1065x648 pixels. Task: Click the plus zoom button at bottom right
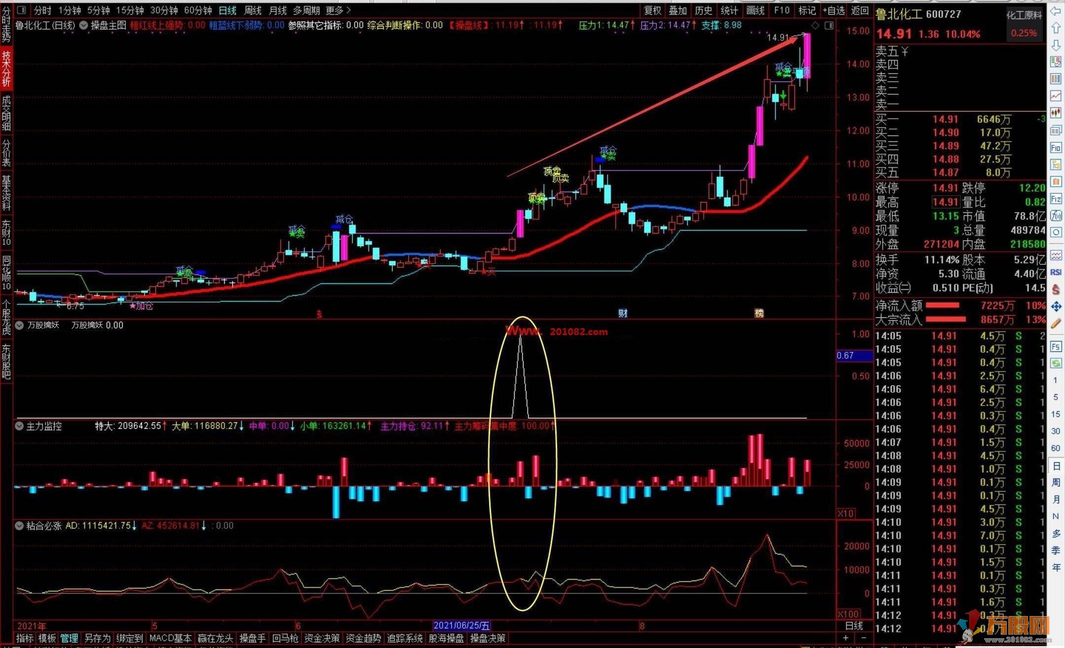tap(846, 638)
